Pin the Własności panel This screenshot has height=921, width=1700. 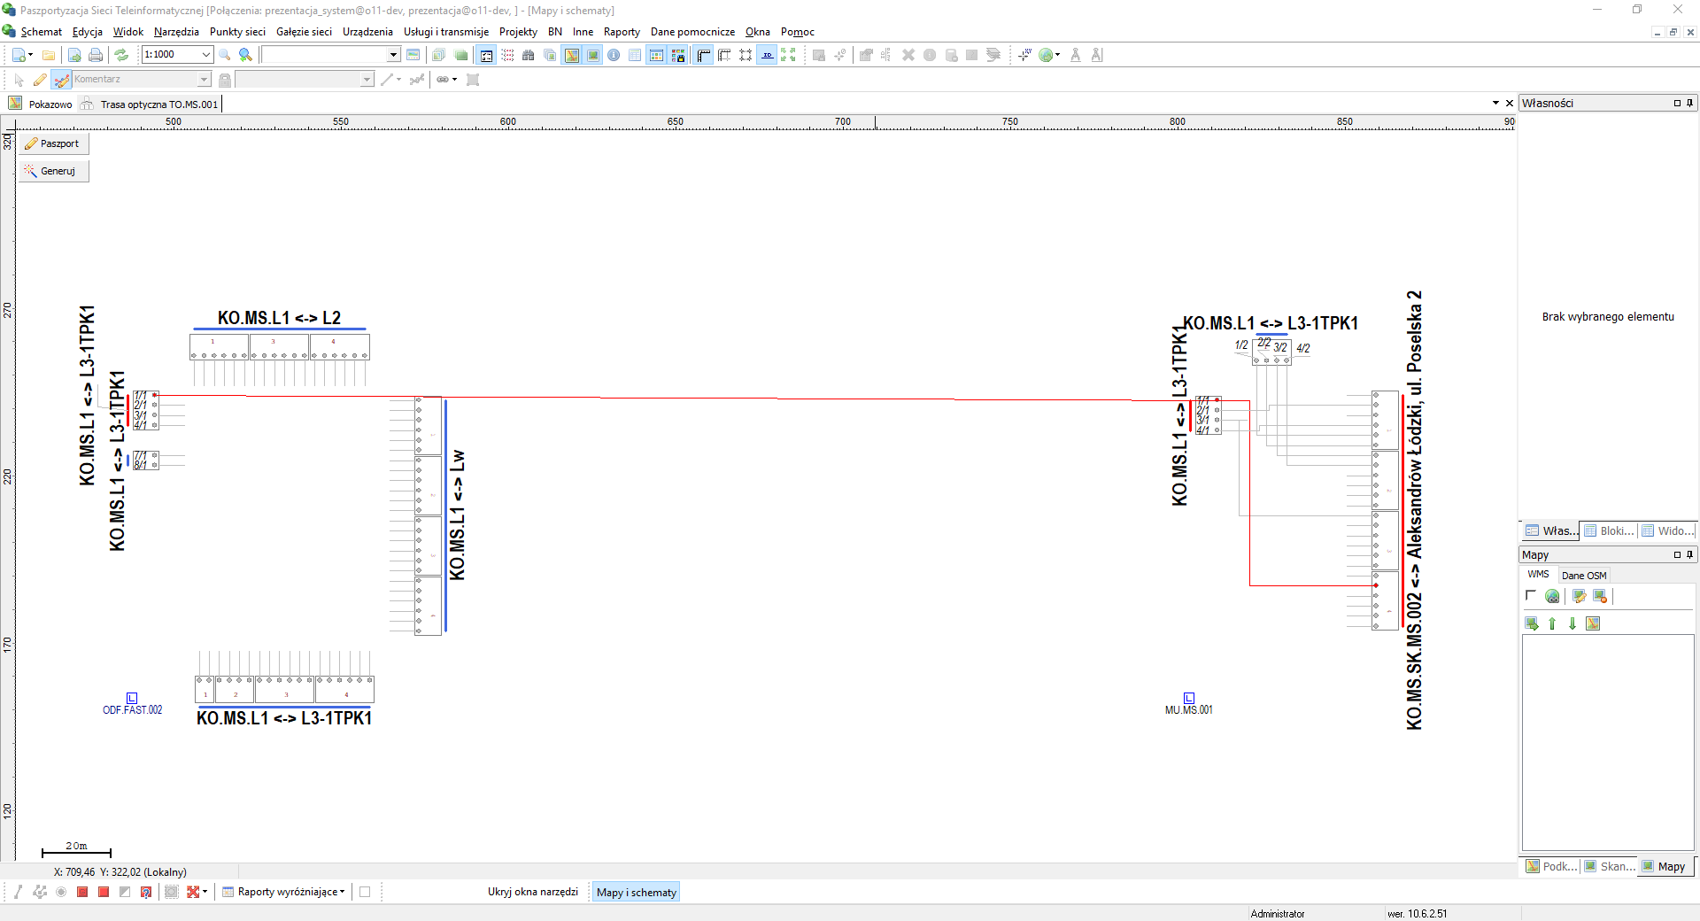(x=1689, y=104)
